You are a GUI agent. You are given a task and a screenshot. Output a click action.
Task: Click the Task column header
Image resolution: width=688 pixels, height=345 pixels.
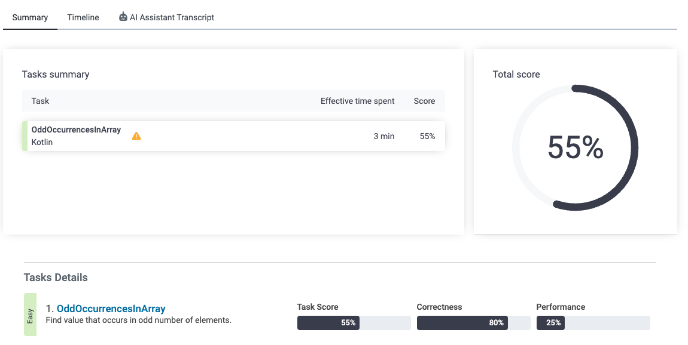click(40, 101)
